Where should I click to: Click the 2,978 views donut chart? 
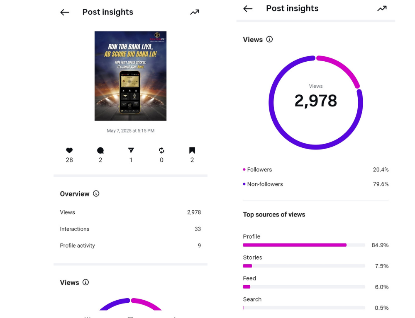tap(316, 102)
